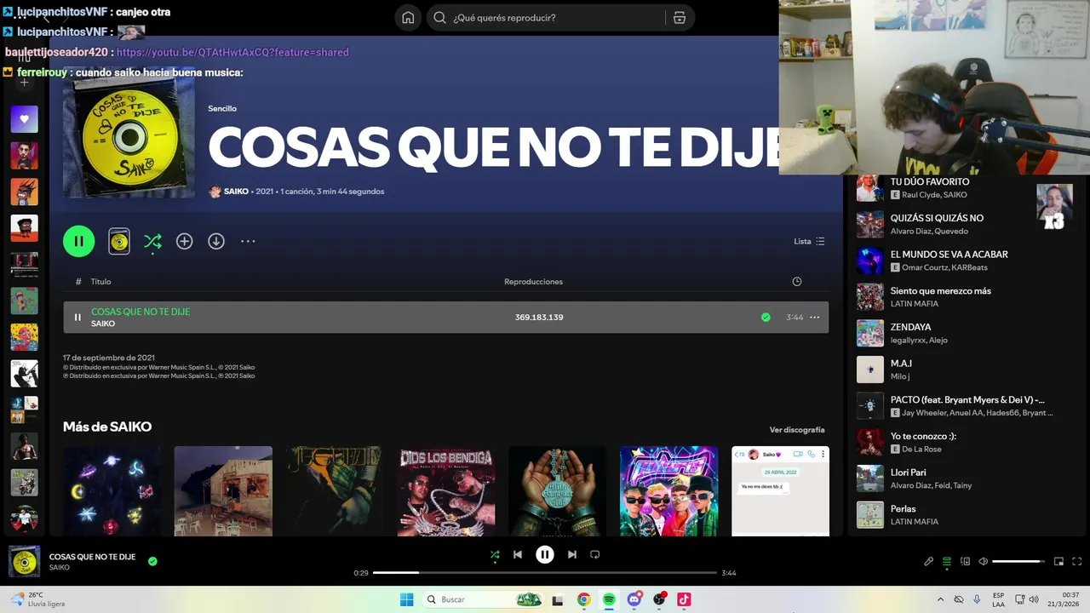Open the Dios Los Bendiga album thumbnail

(x=446, y=491)
